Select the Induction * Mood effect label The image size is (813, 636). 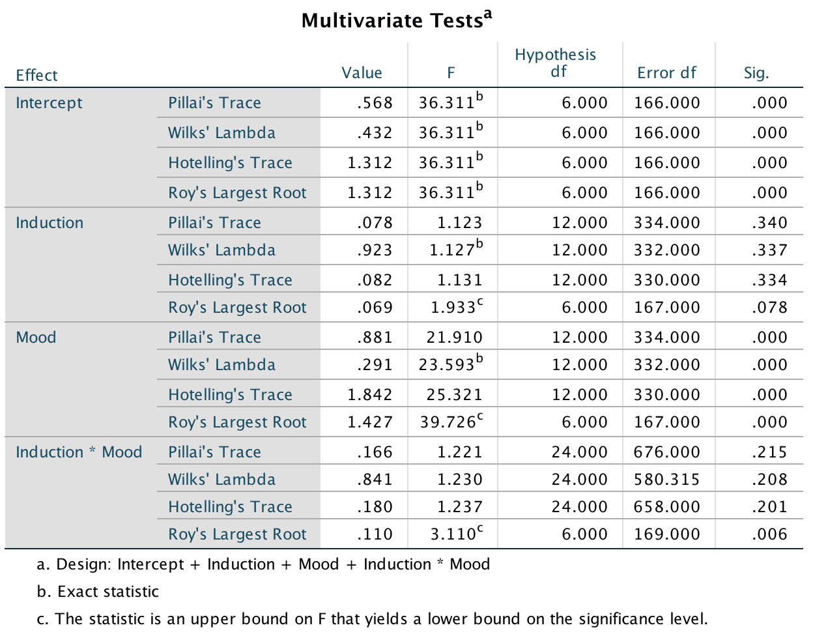click(79, 452)
